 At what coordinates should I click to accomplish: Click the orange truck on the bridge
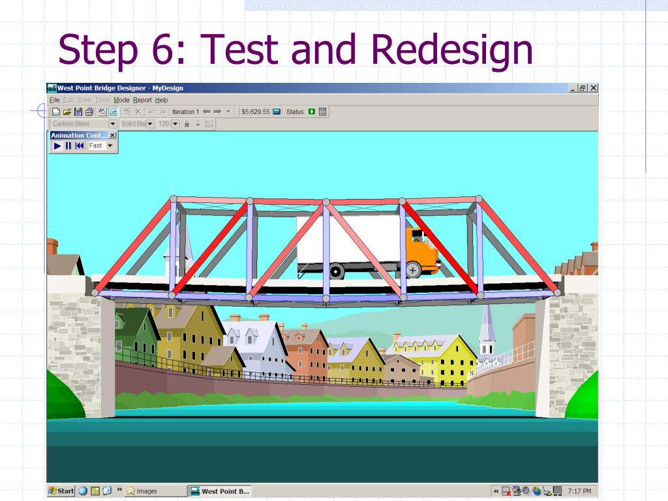click(367, 247)
